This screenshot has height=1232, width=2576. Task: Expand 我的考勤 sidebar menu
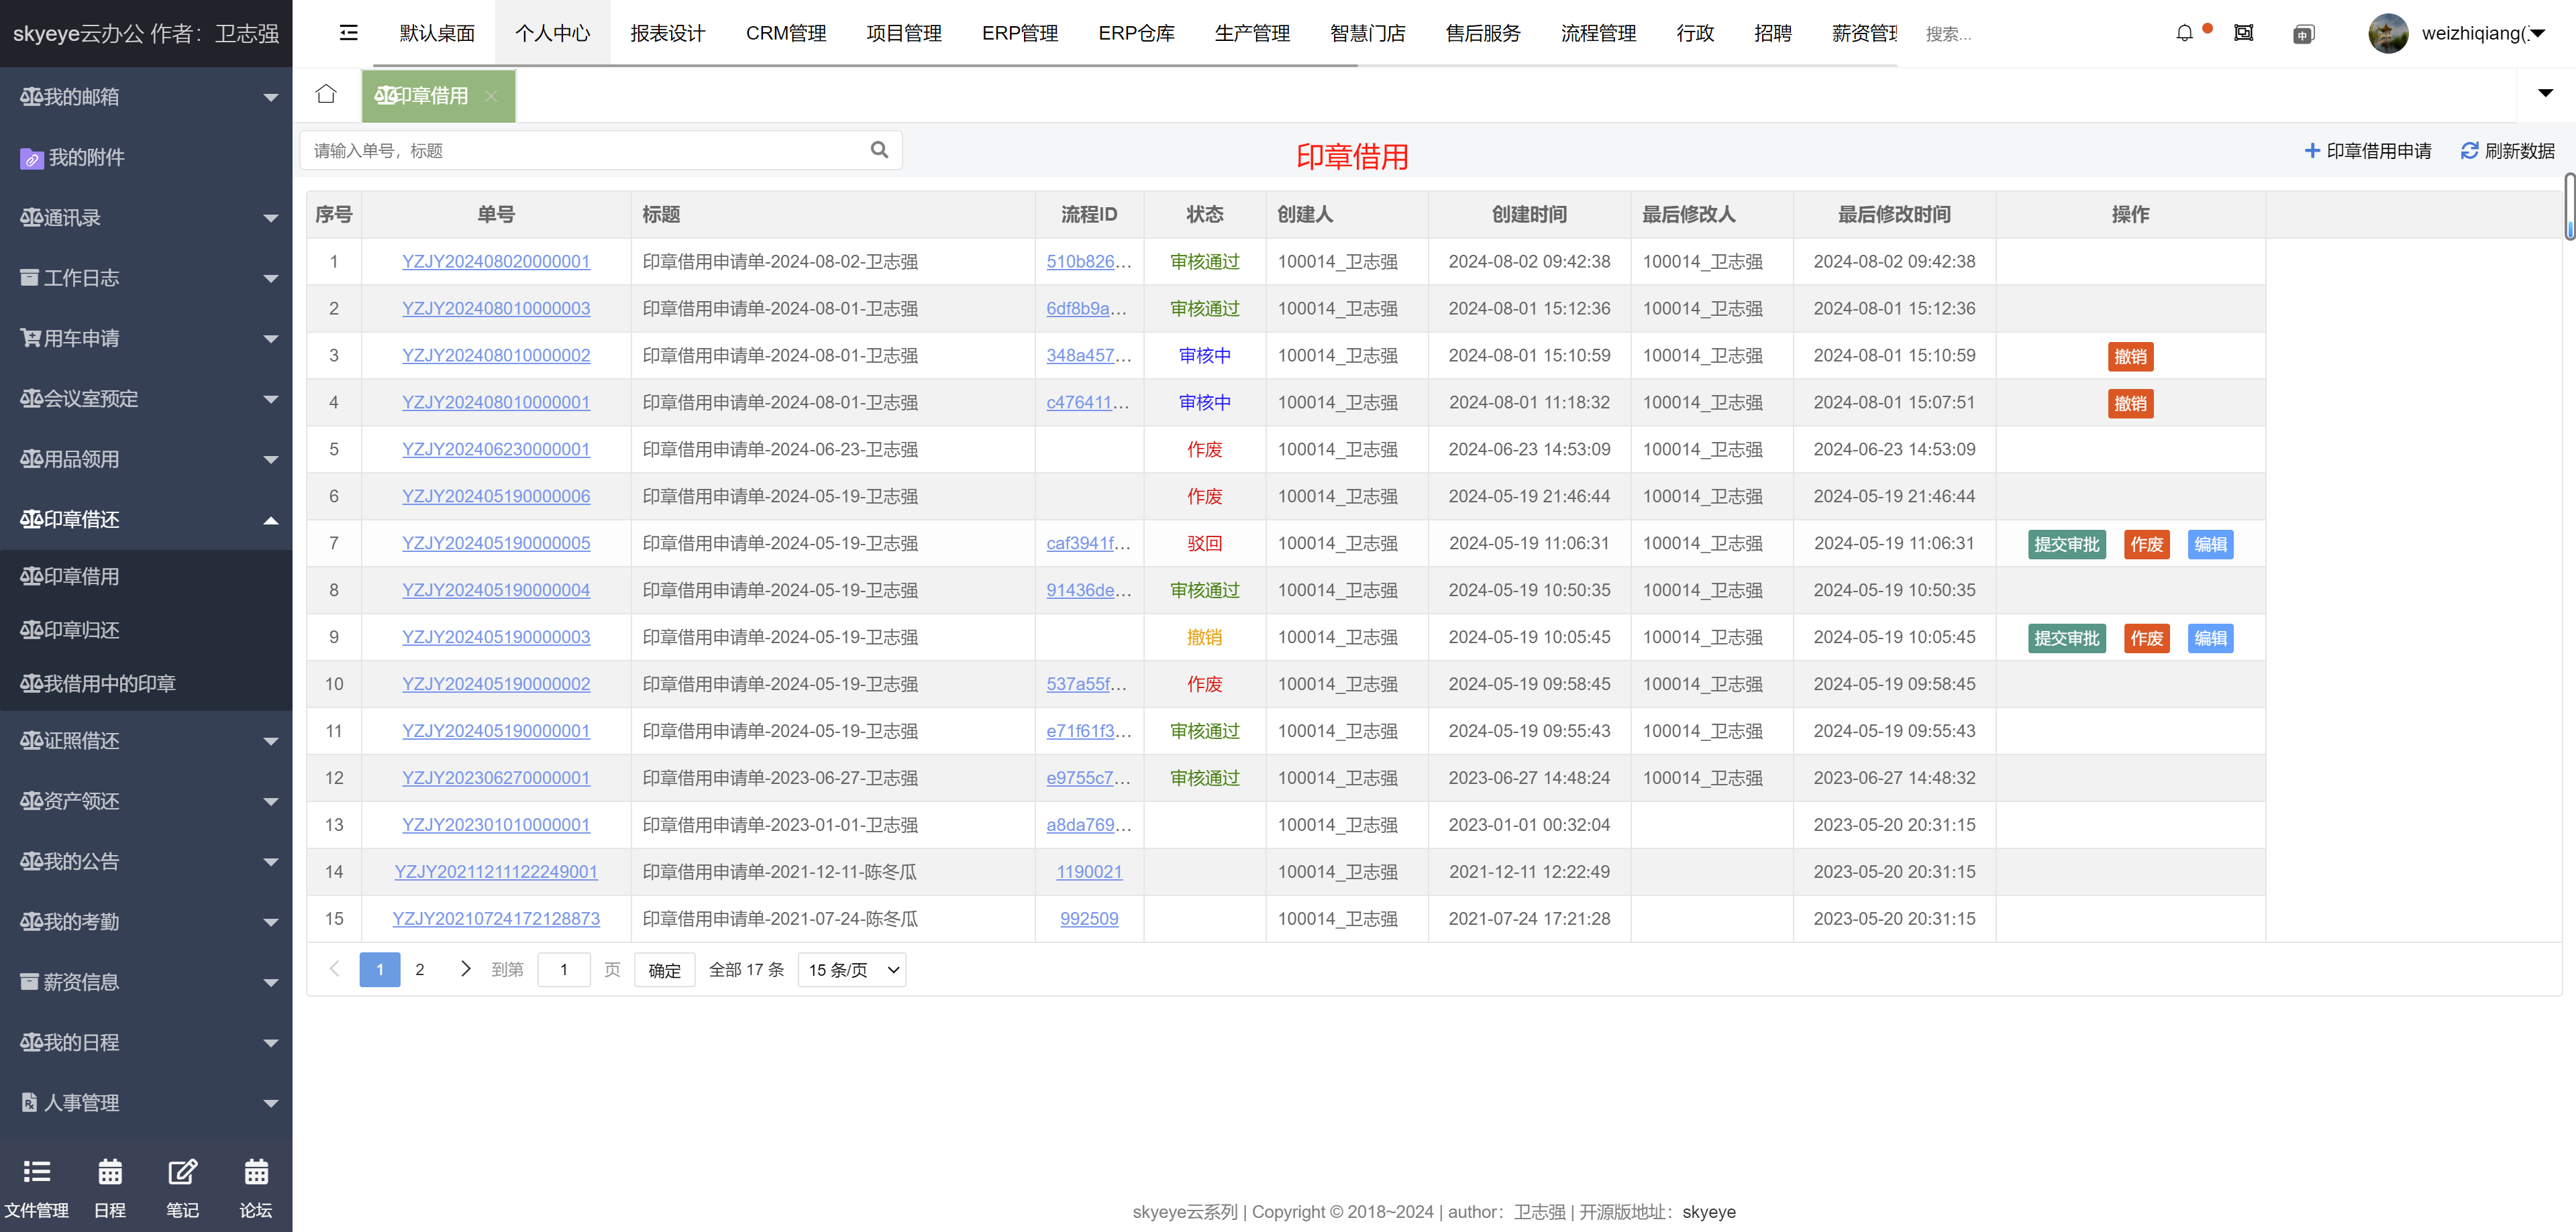click(146, 921)
